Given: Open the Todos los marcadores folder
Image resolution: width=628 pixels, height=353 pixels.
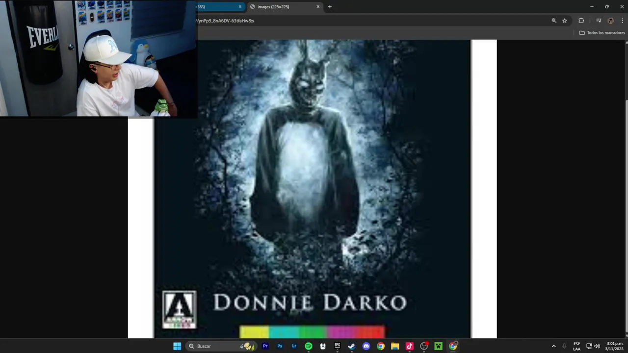Looking at the screenshot, I should point(602,33).
